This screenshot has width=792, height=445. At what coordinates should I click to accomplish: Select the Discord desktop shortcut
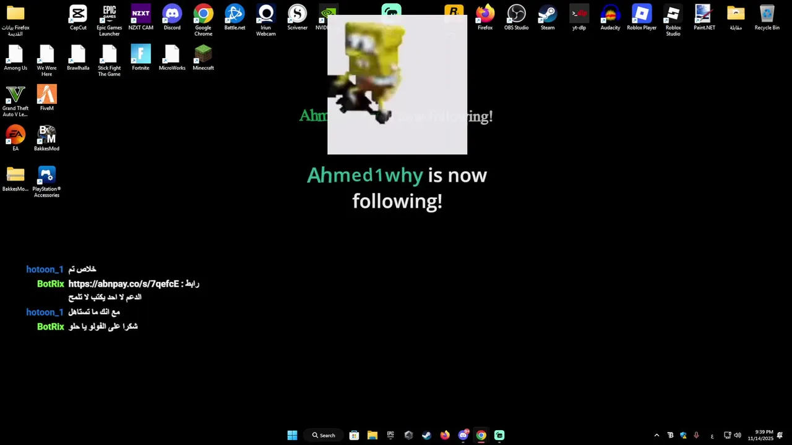tap(172, 18)
